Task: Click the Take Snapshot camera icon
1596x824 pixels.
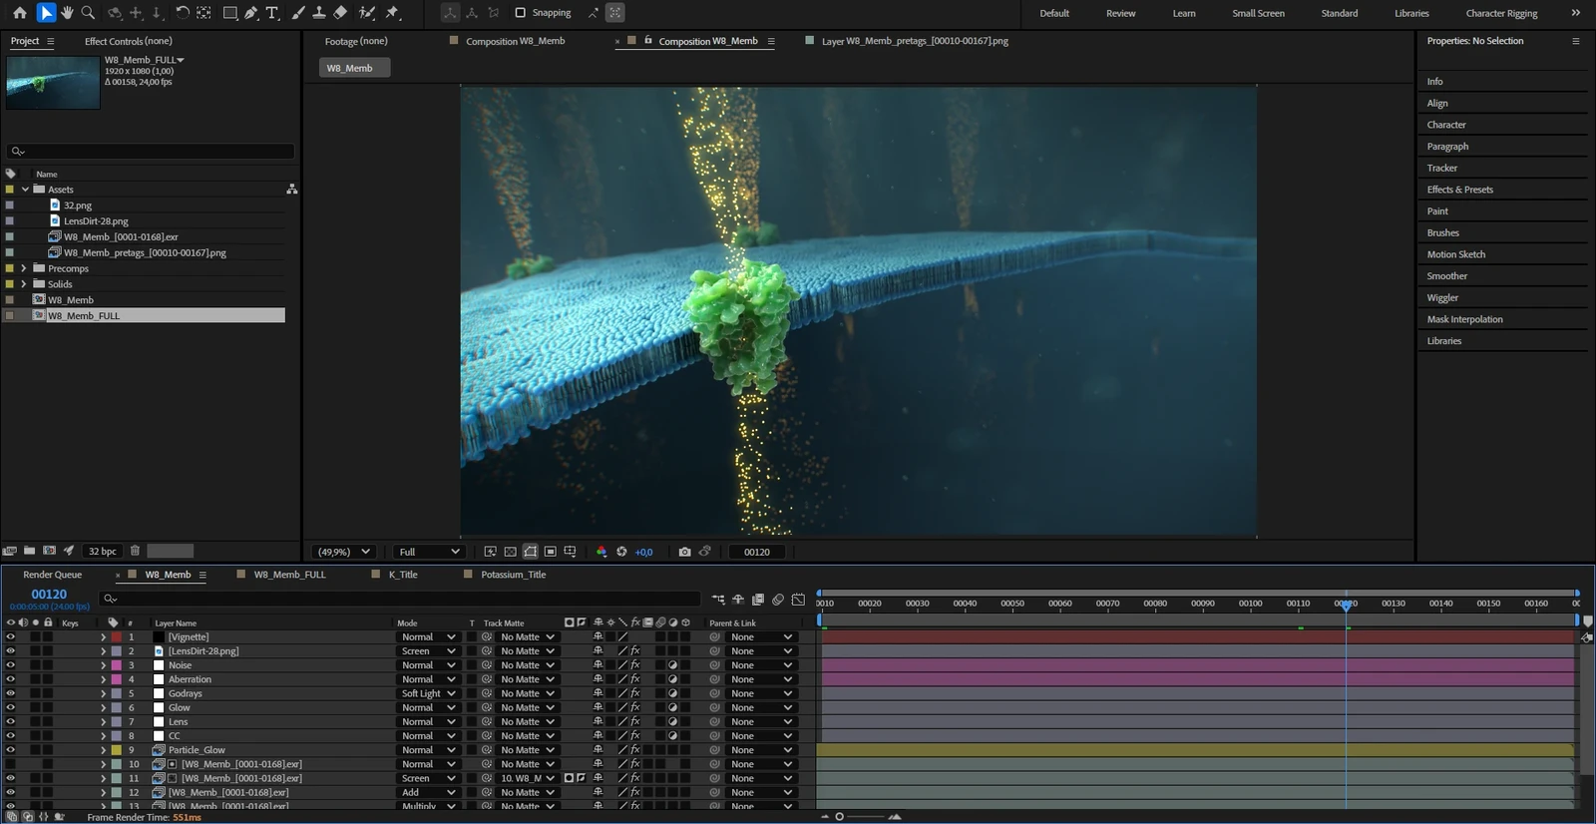Action: (684, 552)
